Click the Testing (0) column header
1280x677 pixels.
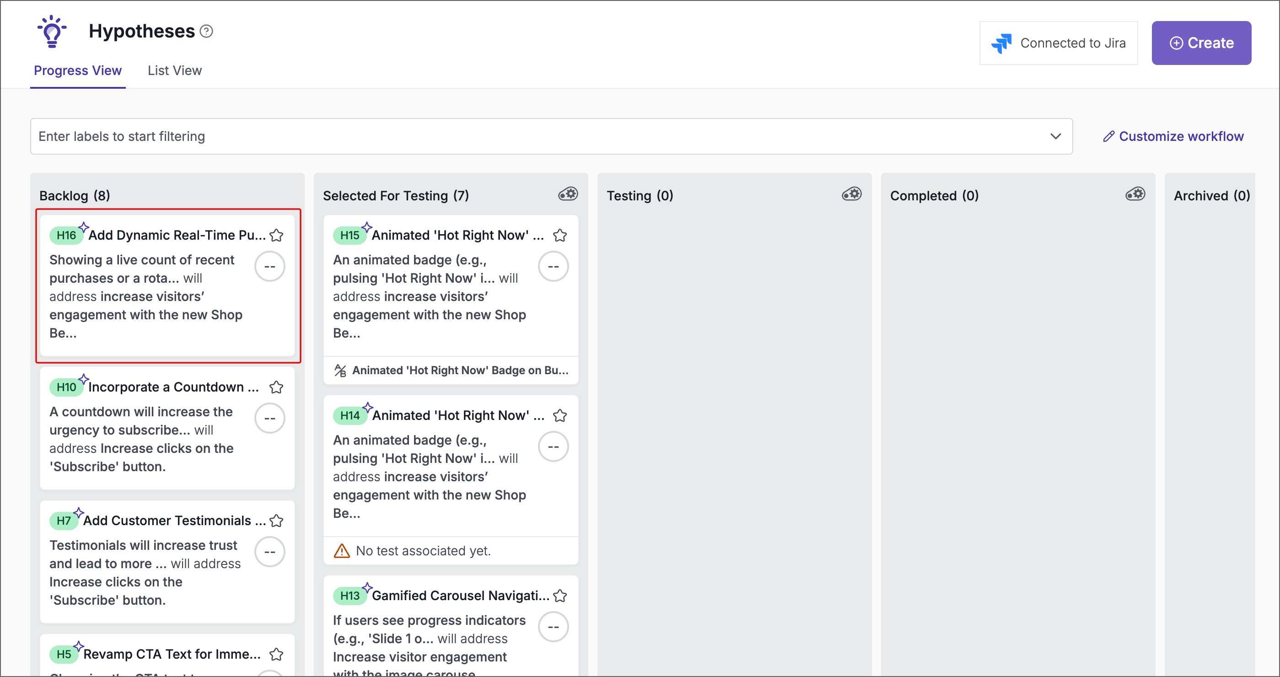[640, 196]
